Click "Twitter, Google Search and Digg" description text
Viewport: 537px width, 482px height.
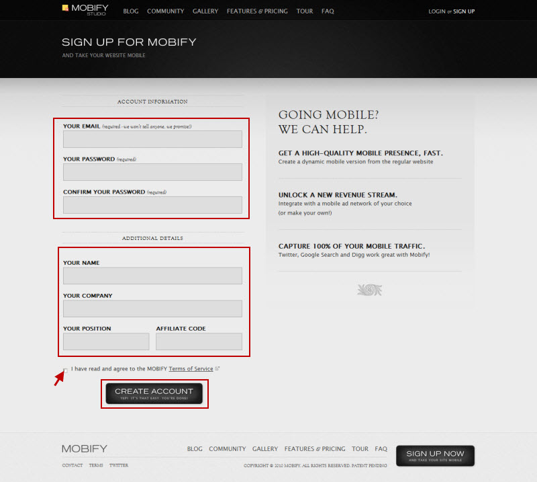click(354, 255)
